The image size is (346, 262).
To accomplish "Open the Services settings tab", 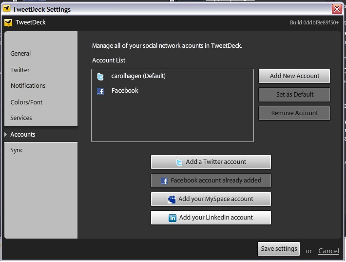I will coord(21,118).
